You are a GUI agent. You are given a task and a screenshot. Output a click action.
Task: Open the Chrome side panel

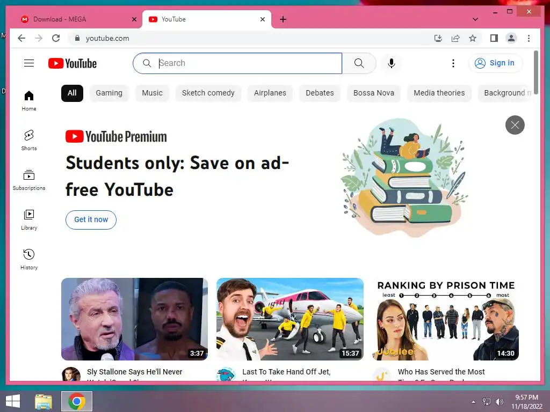[494, 38]
